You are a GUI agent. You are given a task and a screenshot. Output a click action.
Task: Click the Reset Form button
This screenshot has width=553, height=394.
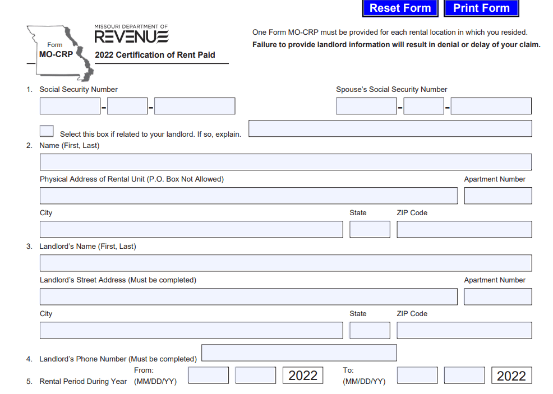(x=400, y=8)
